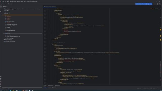162x91 pixels.
Task: Expand Scratches and Consoles node
Action: click(x=3, y=41)
